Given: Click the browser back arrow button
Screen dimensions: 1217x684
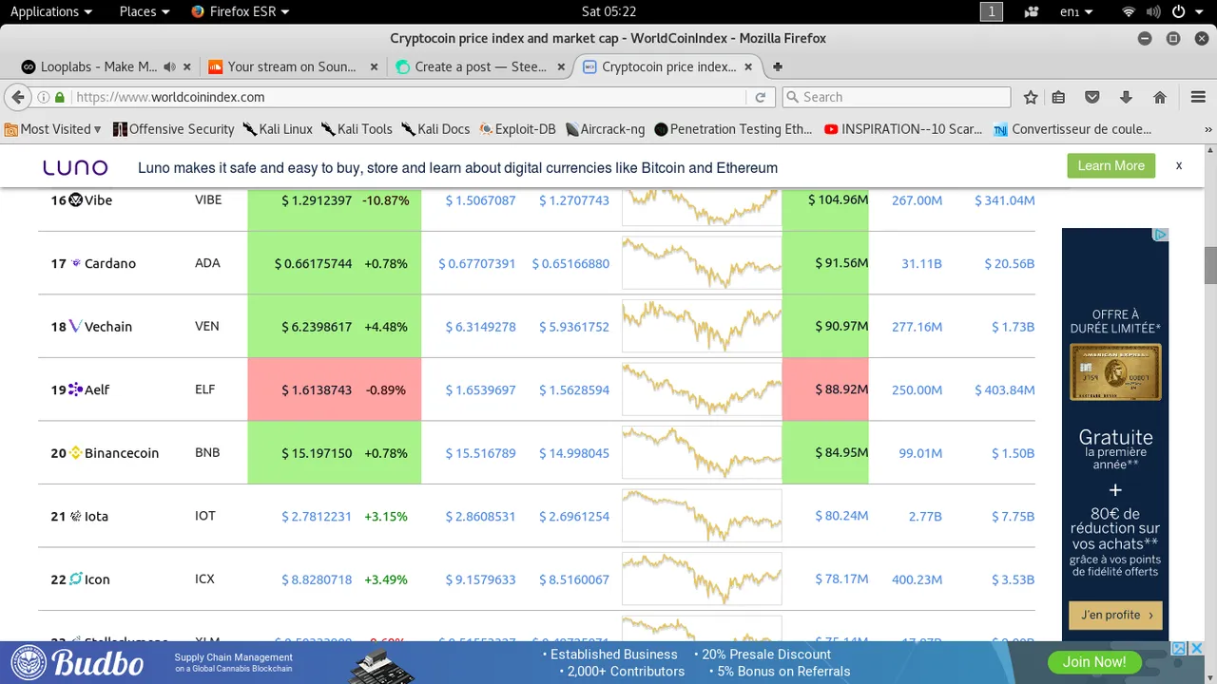Looking at the screenshot, I should pos(17,97).
